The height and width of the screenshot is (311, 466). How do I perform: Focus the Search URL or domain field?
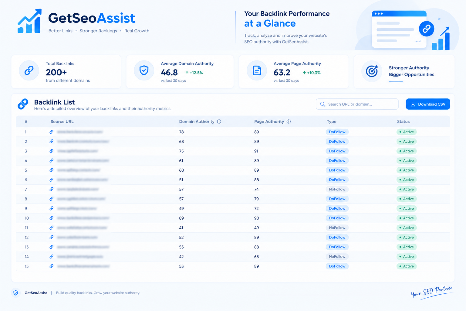357,104
